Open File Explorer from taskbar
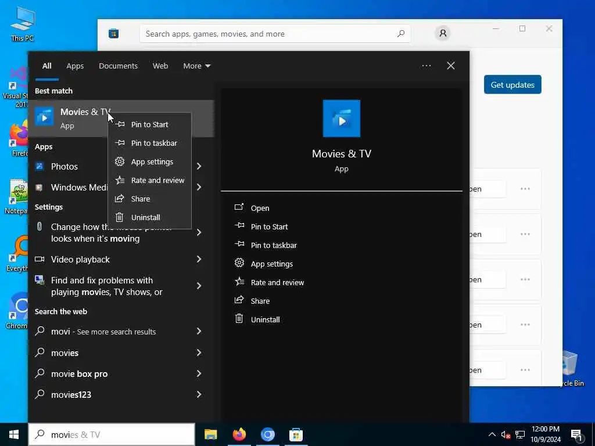595x446 pixels. coord(210,434)
